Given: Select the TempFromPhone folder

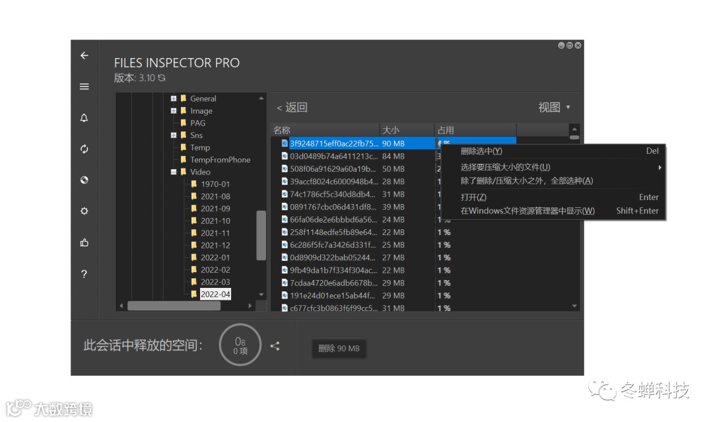Looking at the screenshot, I should 220,160.
